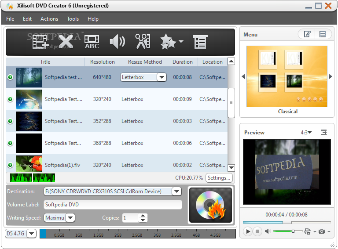Click the 00:00:03 duration cell
The image size is (338, 249).
(182, 121)
